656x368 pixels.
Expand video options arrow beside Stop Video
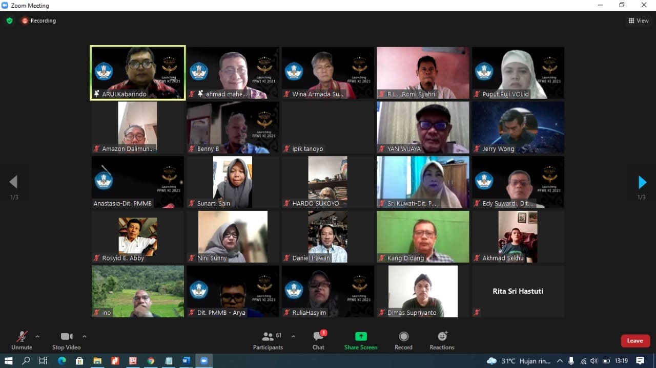[85, 336]
